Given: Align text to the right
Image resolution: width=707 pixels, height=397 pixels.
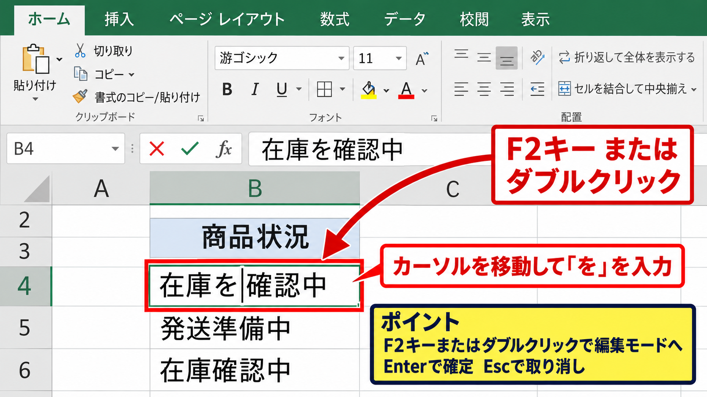Looking at the screenshot, I should [507, 89].
